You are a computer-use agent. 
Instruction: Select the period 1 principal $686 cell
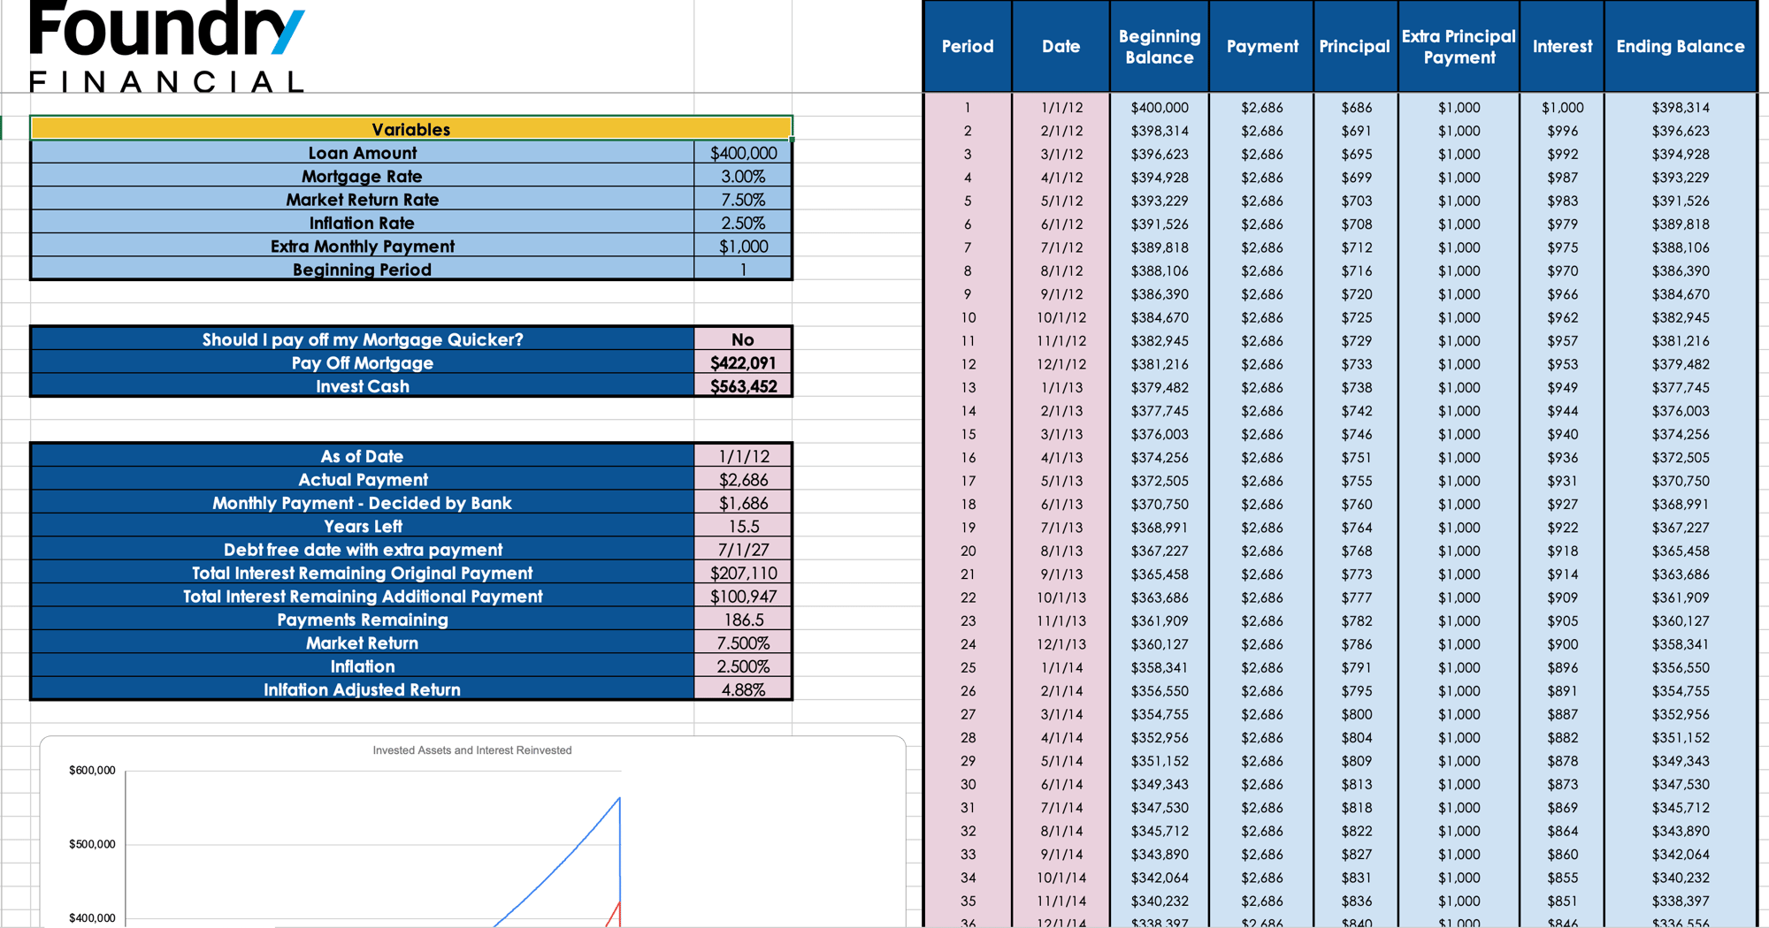[1355, 108]
